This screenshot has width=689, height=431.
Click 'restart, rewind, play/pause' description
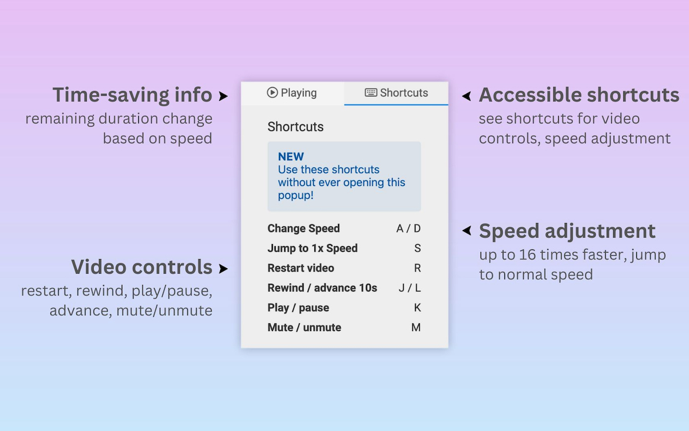coord(117,301)
